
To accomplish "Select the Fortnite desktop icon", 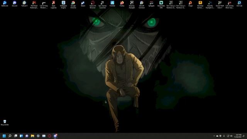I will click(x=112, y=4).
